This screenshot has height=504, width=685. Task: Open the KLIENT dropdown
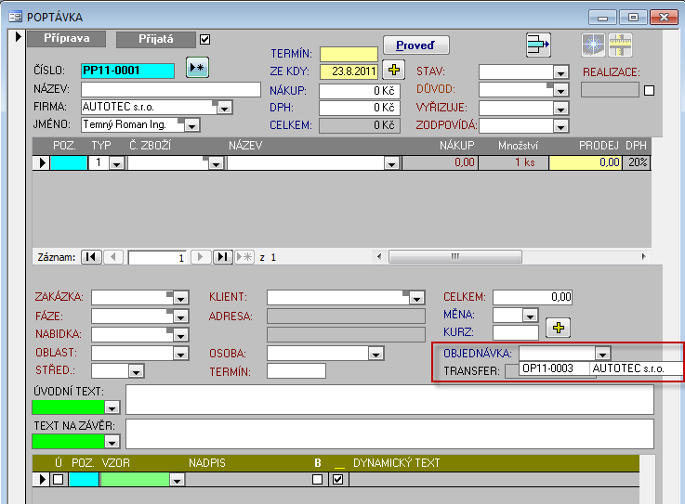tap(416, 299)
